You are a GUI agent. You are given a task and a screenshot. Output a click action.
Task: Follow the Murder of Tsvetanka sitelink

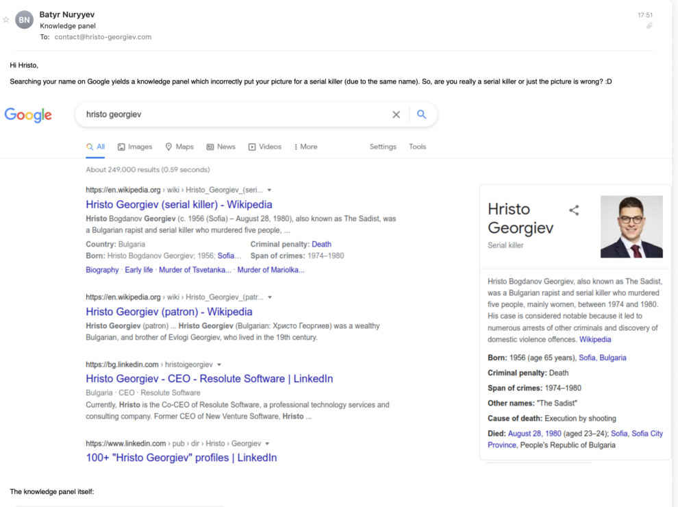point(195,270)
